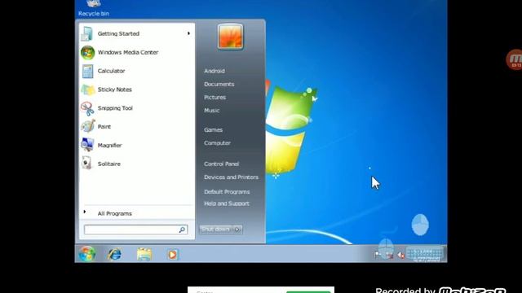
Task: Open Android user folder
Action: click(215, 71)
